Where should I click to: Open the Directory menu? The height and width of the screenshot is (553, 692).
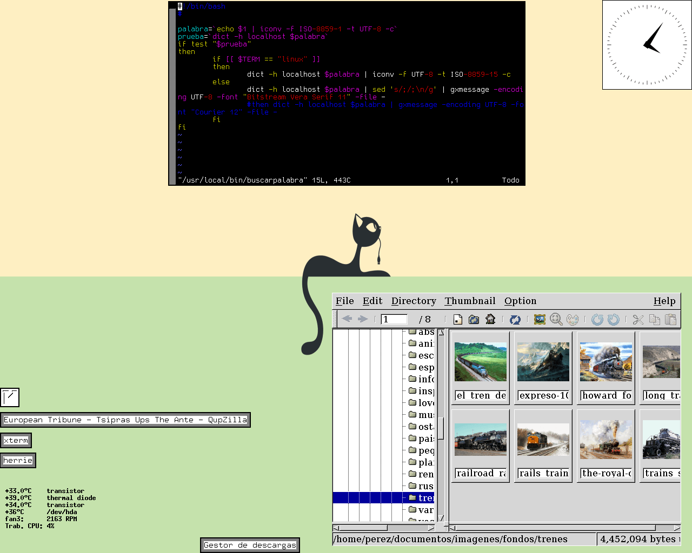414,301
